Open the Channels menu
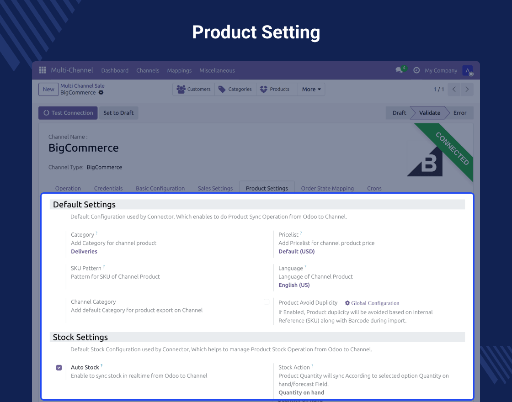This screenshot has height=402, width=512. pyautogui.click(x=148, y=70)
